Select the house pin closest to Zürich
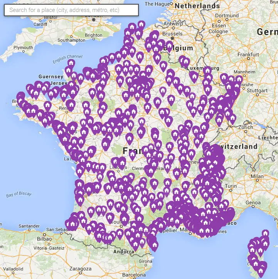The image size is (278, 279). coord(233,119)
